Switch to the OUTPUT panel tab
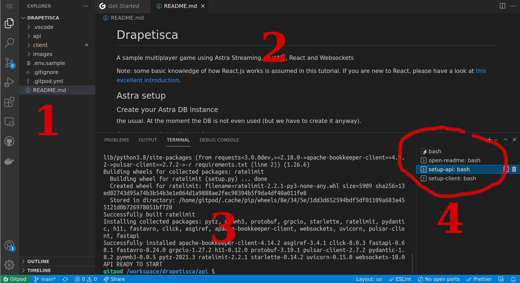Screen dimensions: 520x283 point(148,140)
